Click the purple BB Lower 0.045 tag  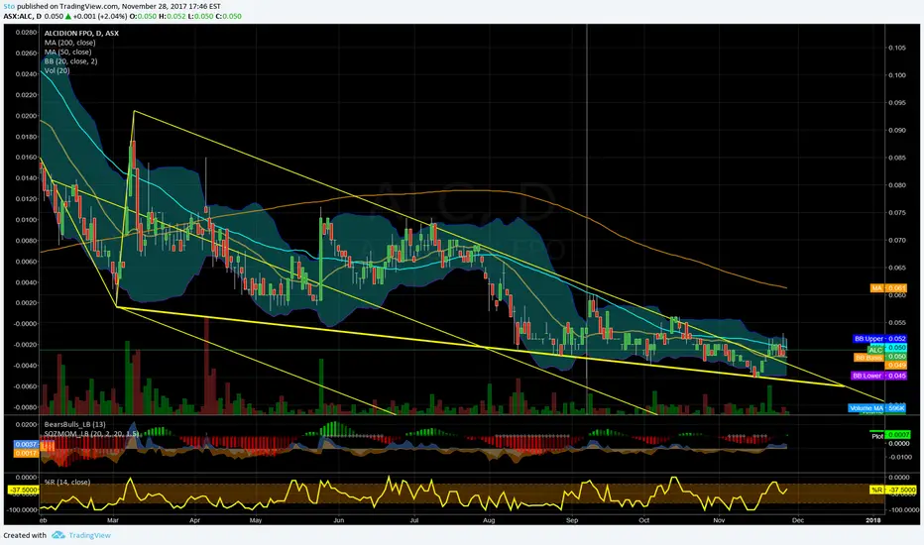click(879, 376)
